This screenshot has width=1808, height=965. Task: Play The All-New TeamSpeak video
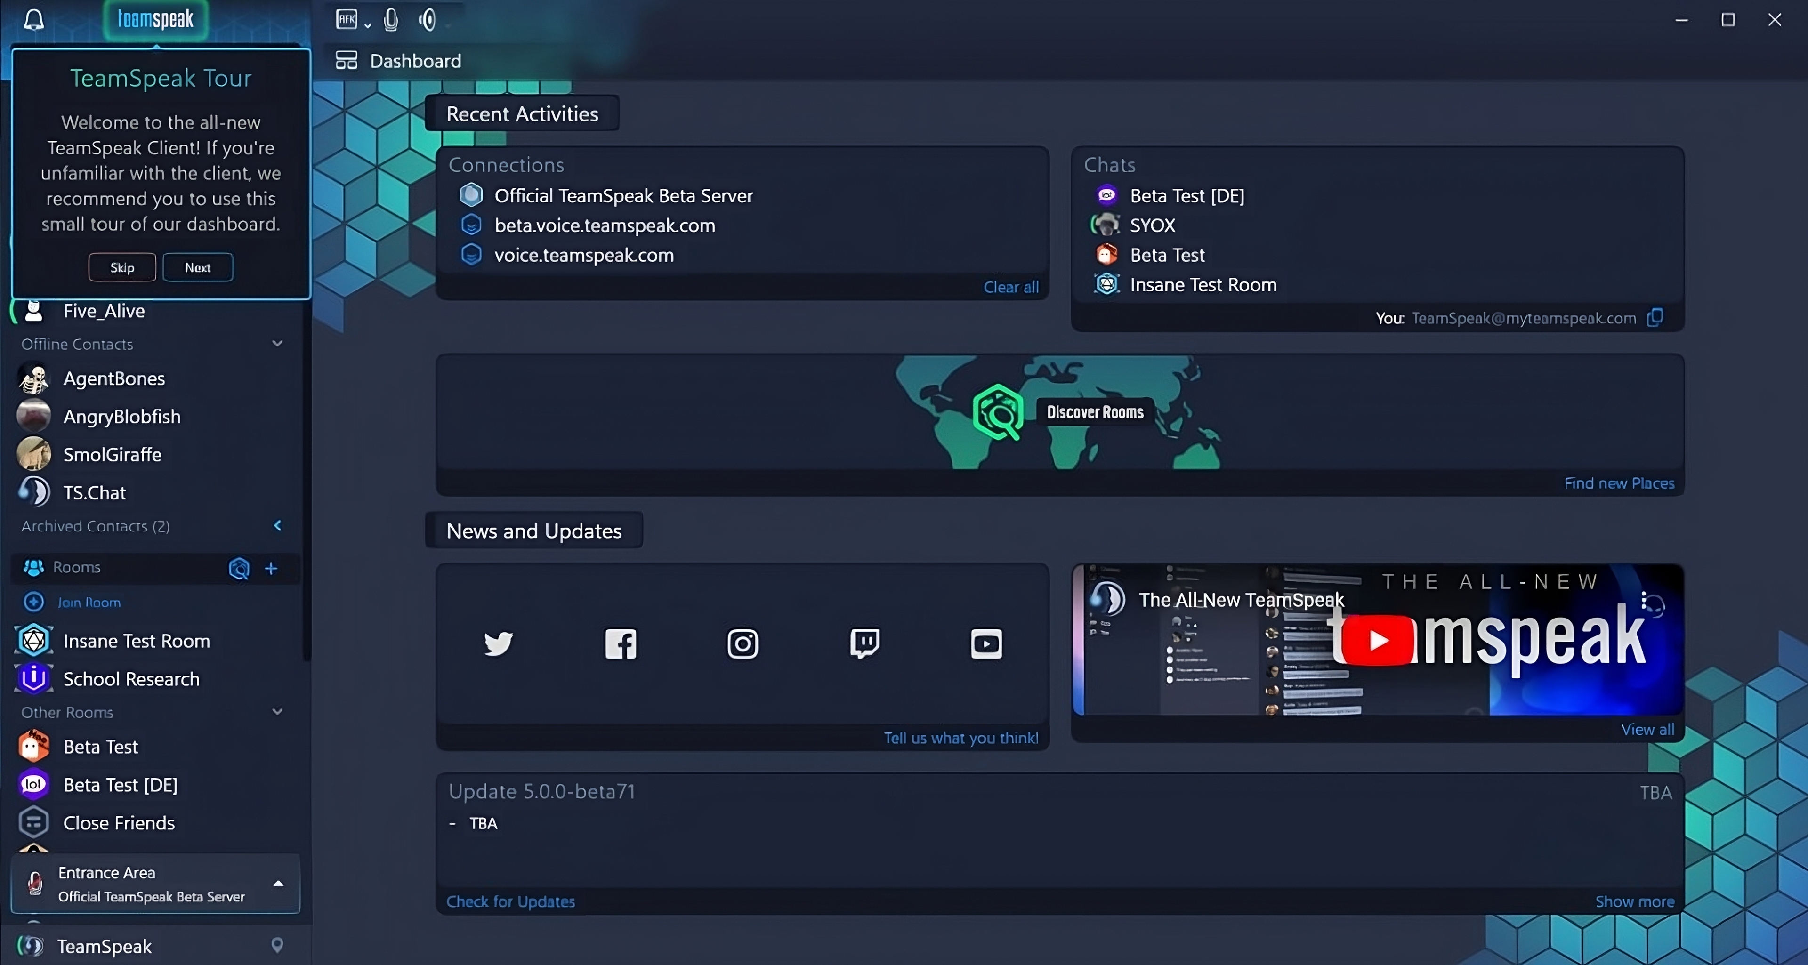[1378, 639]
